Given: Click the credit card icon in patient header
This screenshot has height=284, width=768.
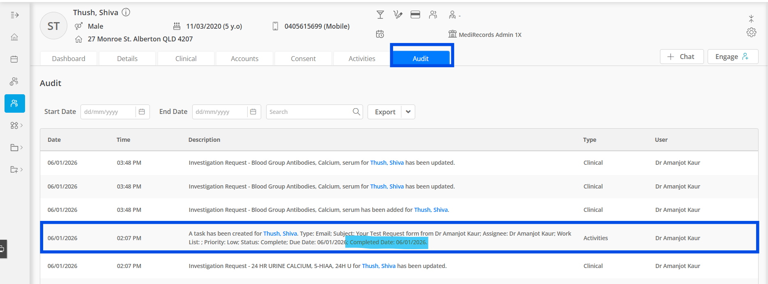Looking at the screenshot, I should [x=415, y=15].
